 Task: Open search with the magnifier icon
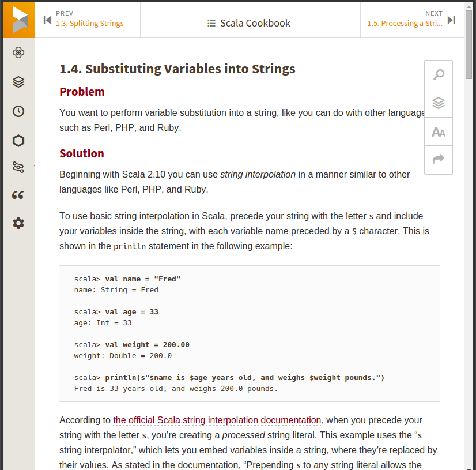(439, 74)
